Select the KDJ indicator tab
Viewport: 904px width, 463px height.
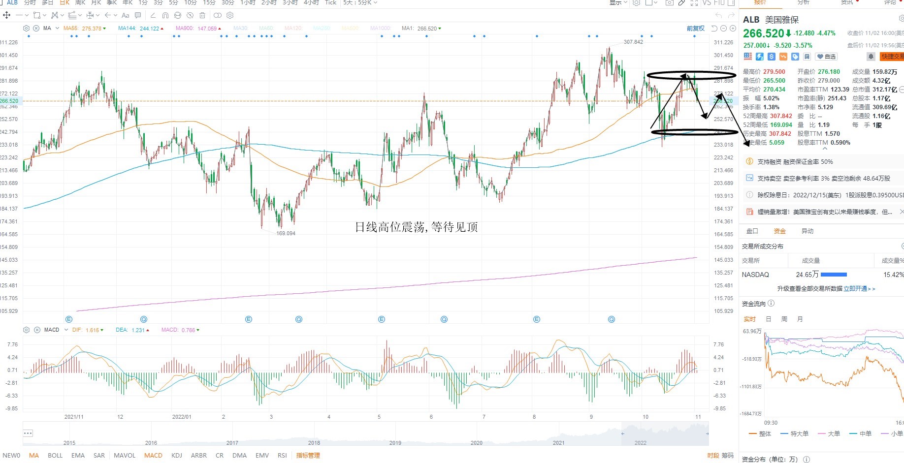177,456
